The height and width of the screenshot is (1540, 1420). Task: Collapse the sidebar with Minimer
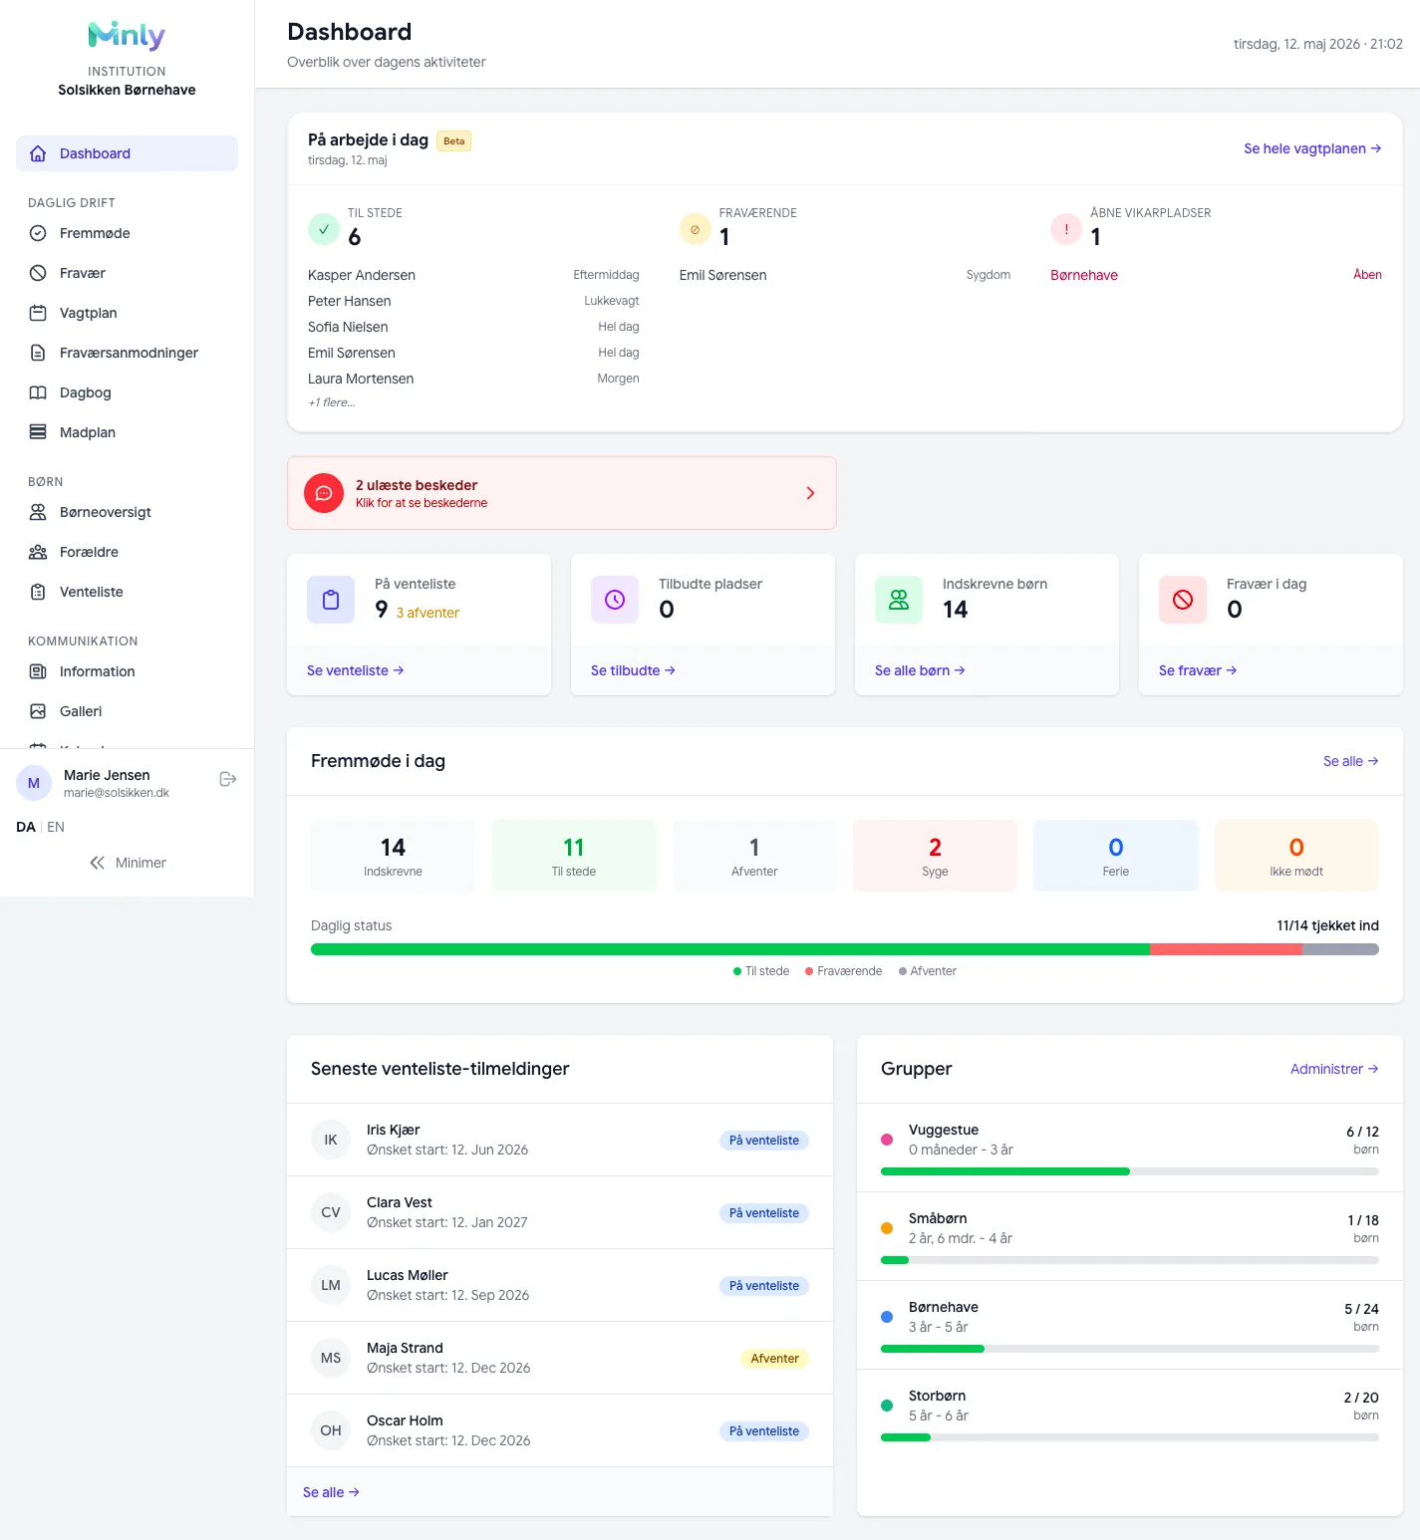click(x=128, y=863)
